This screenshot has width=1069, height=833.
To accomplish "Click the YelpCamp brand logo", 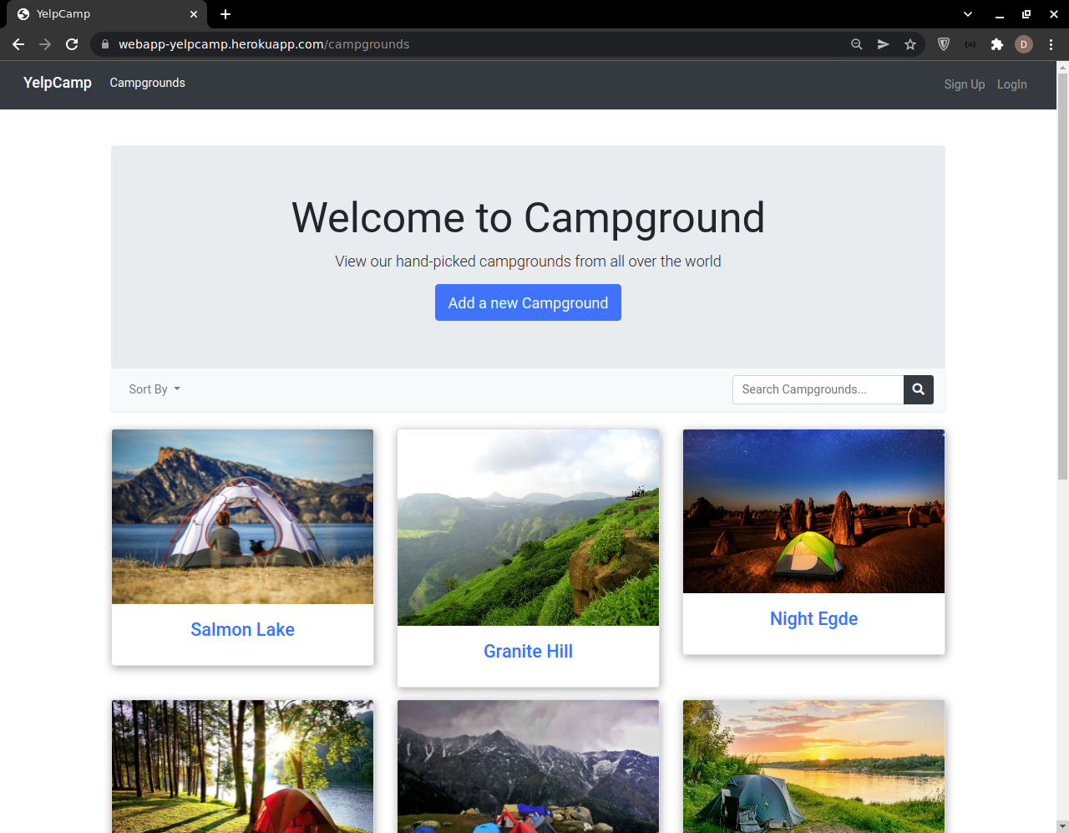I will [58, 83].
